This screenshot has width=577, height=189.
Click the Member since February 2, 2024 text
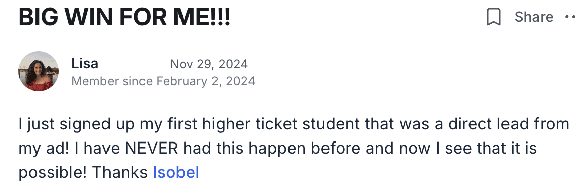163,81
